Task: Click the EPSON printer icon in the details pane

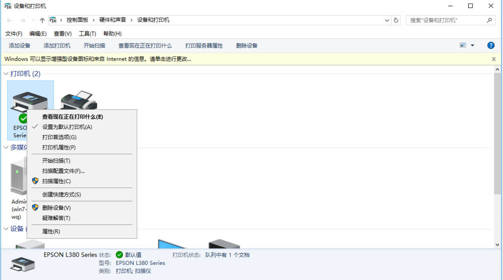Action: (23, 264)
